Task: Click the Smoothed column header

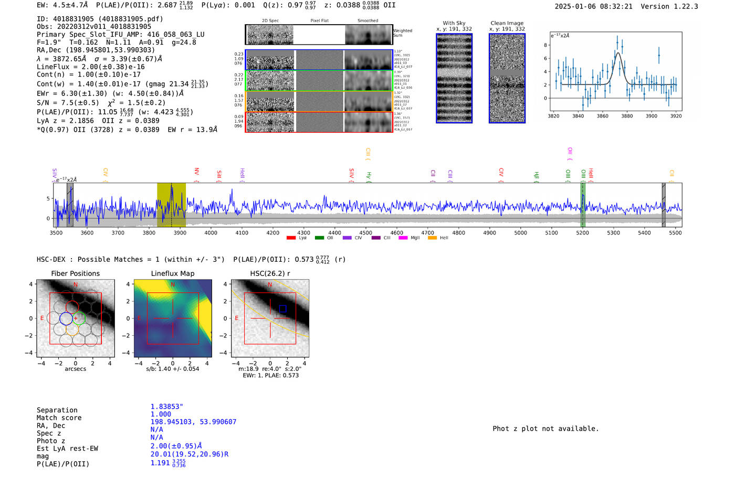Action: [368, 21]
